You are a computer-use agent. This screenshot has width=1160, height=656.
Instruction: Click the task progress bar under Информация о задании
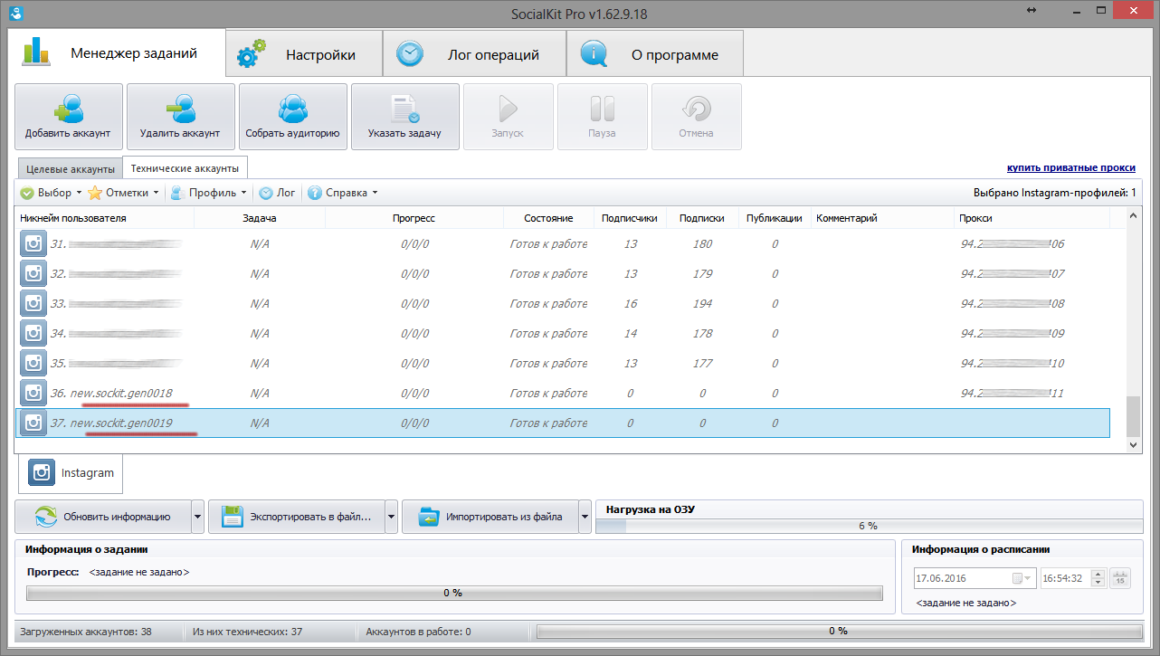[454, 593]
